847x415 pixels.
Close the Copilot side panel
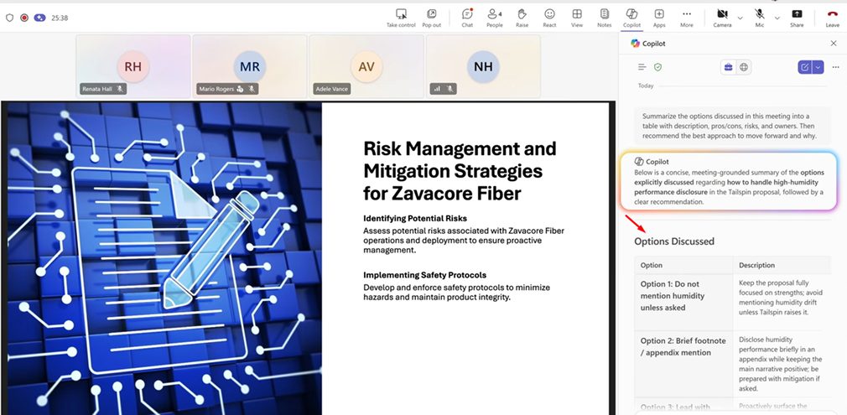(833, 43)
